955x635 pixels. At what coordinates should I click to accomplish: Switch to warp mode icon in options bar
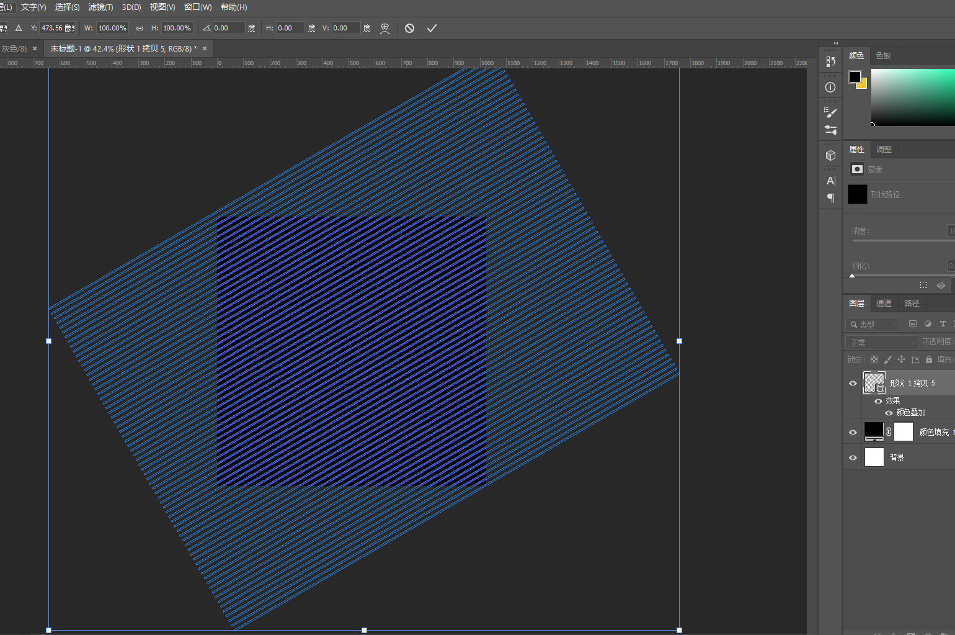coord(384,28)
